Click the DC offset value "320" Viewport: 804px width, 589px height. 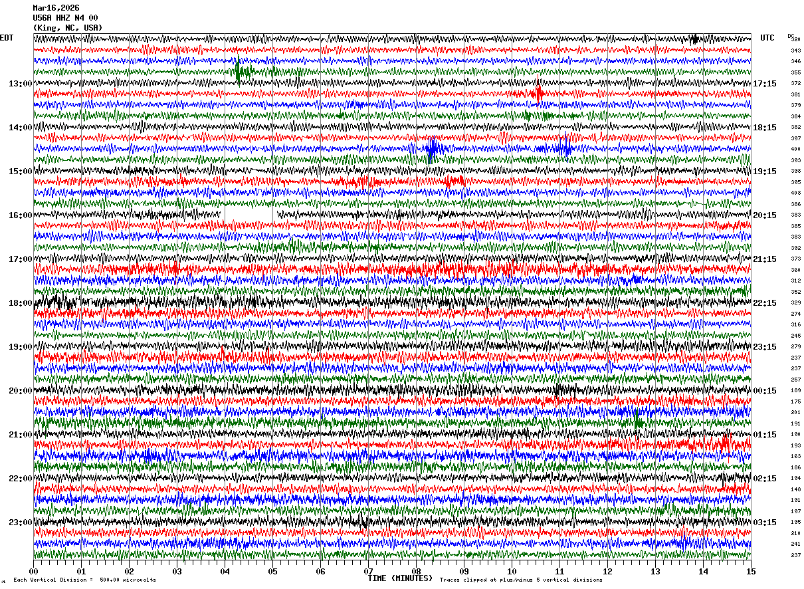[x=795, y=39]
